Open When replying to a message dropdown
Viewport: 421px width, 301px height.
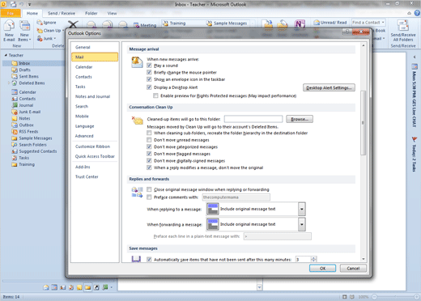(x=302, y=209)
